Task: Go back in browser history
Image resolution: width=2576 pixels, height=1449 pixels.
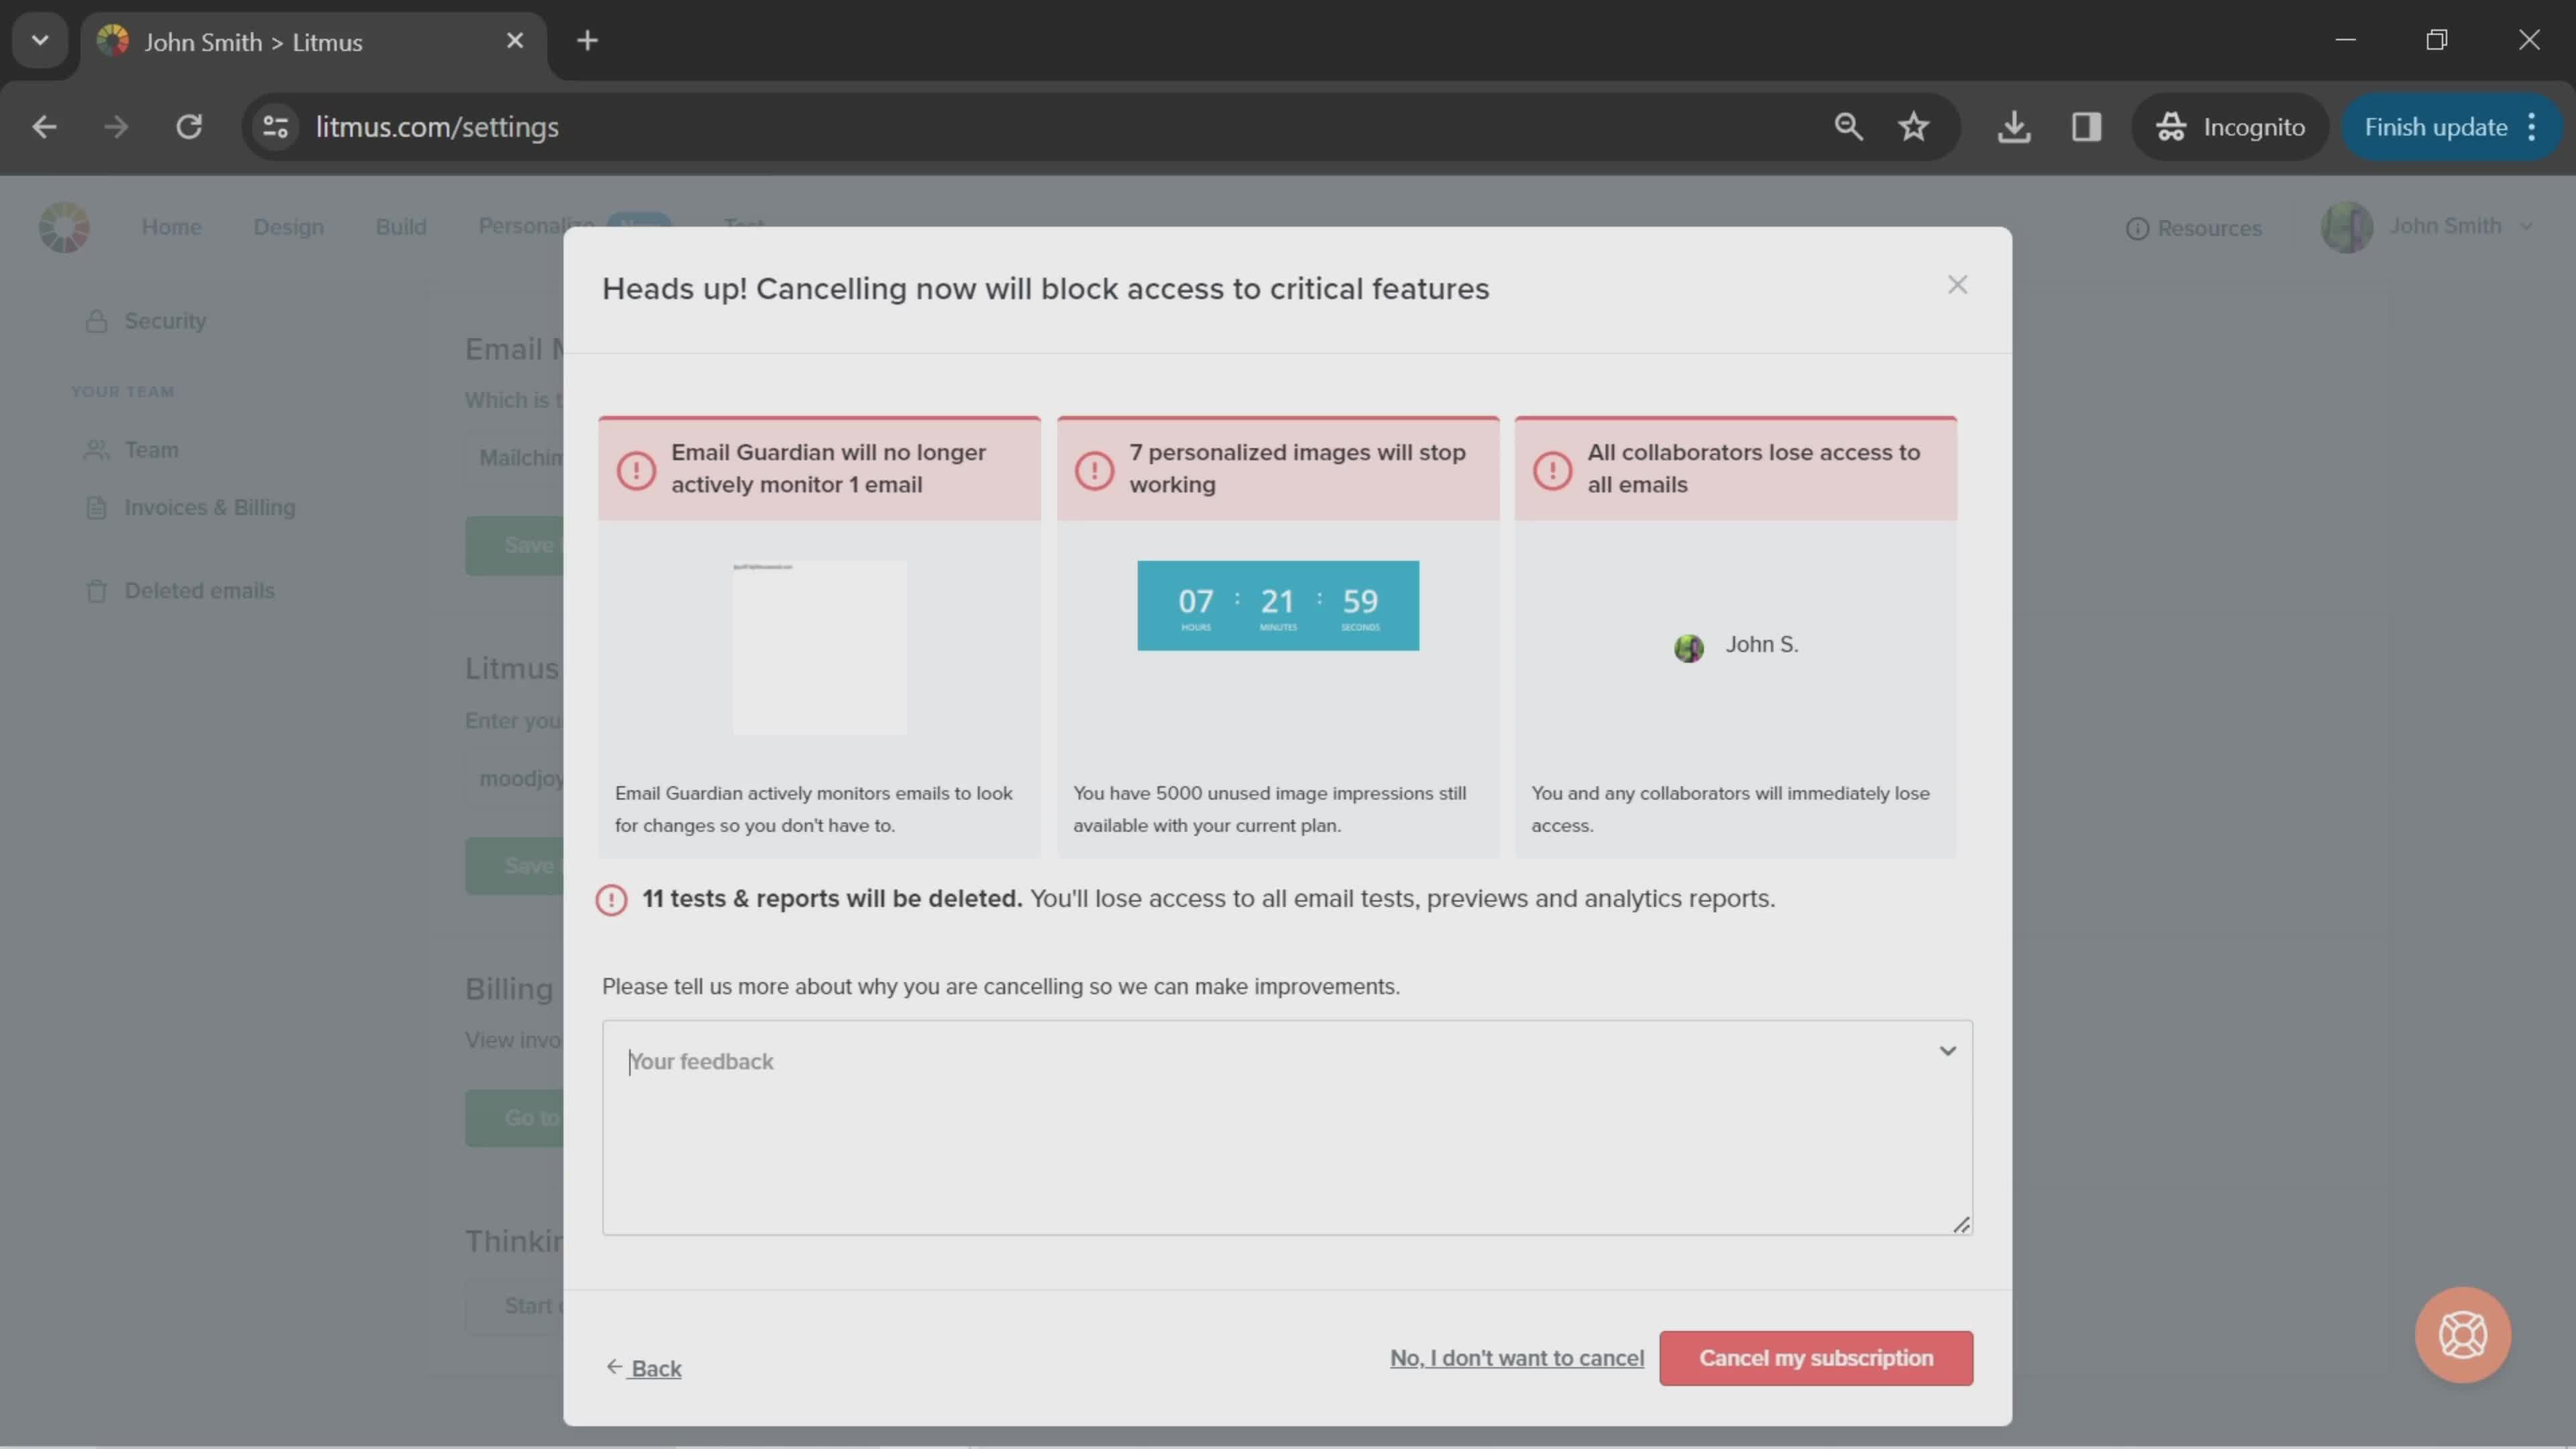Action: (x=44, y=127)
